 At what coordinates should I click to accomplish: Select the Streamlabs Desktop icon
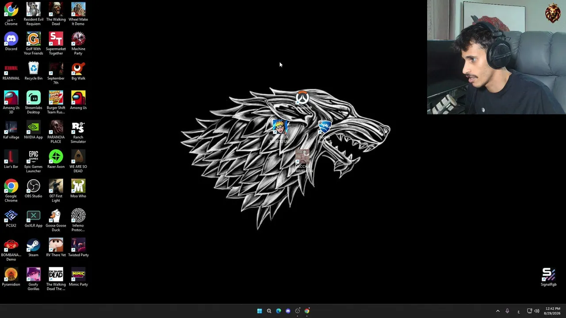pyautogui.click(x=34, y=102)
